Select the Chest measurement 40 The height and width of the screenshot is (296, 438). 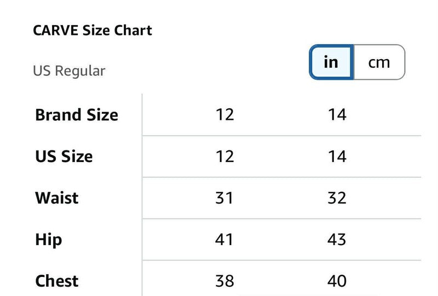point(337,281)
